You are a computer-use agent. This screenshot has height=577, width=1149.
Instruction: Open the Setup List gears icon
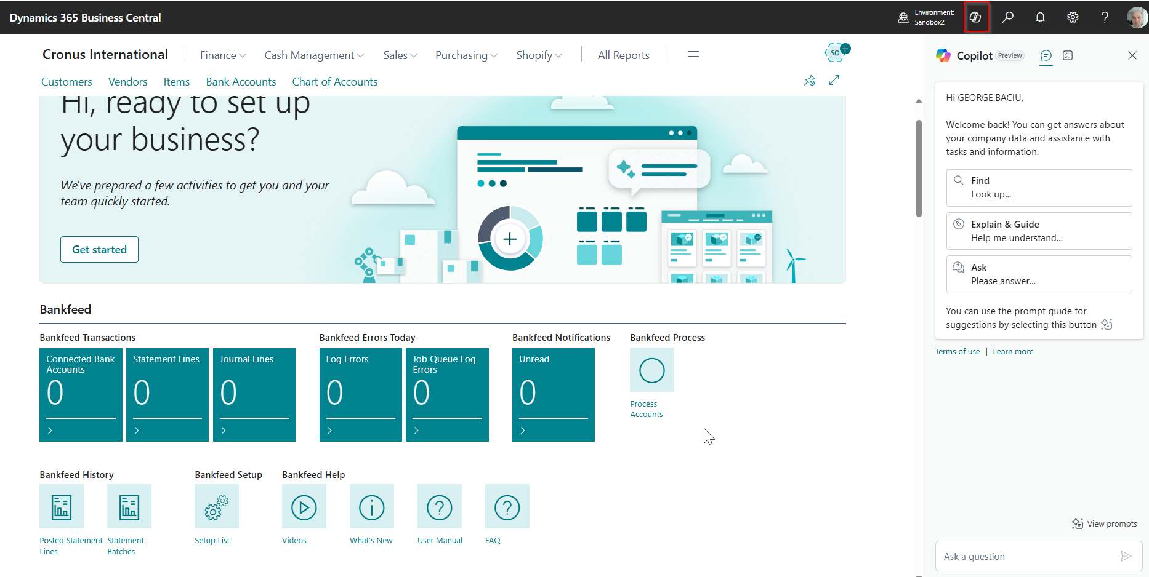tap(217, 506)
